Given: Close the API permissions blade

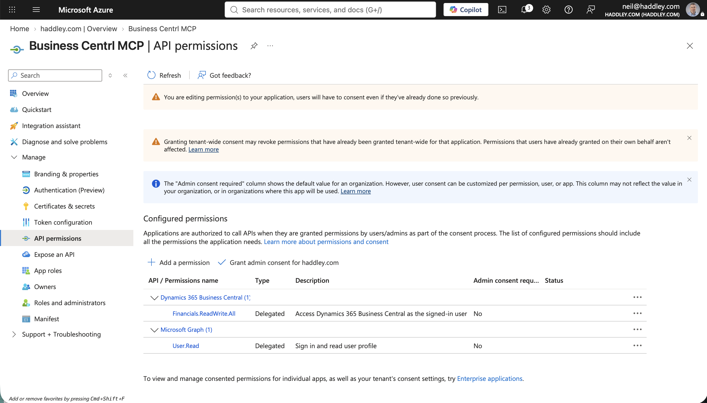Looking at the screenshot, I should 690,46.
